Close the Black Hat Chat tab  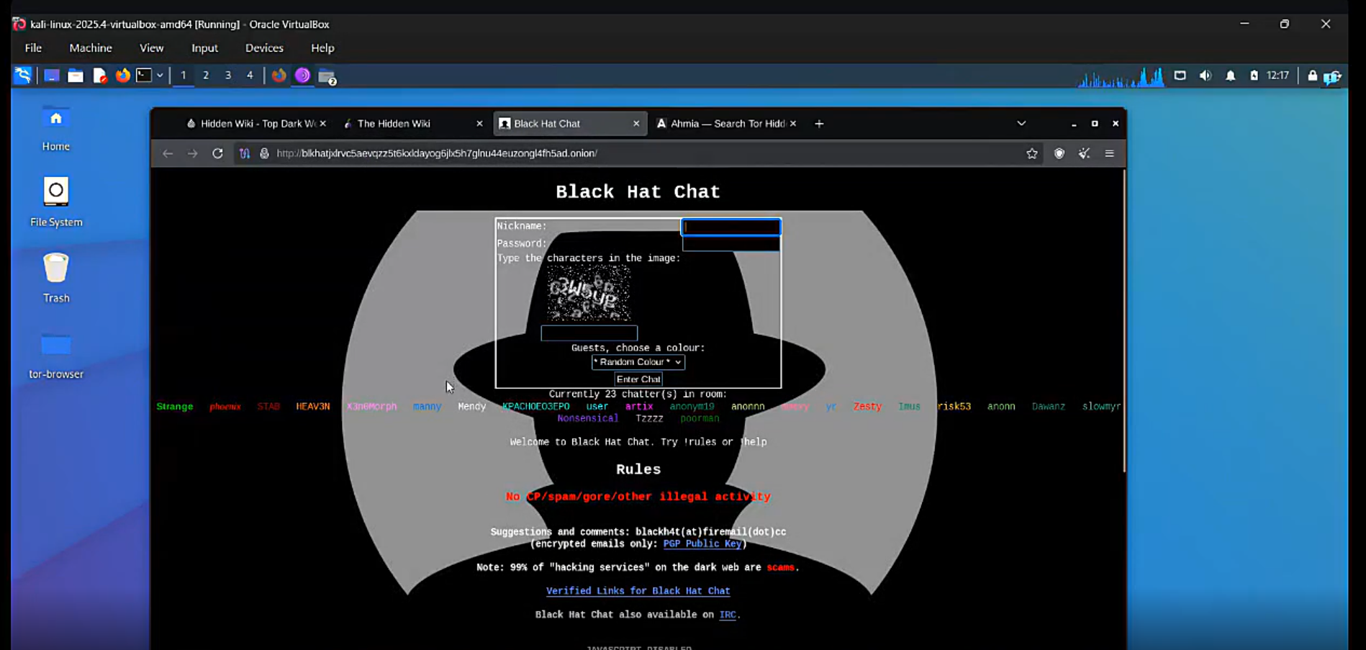[x=636, y=124]
